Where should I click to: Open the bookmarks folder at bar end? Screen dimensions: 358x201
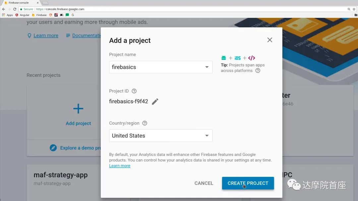pos(356,15)
